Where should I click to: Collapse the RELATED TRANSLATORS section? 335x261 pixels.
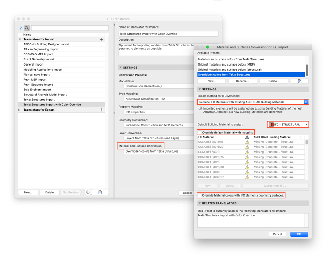pos(200,203)
